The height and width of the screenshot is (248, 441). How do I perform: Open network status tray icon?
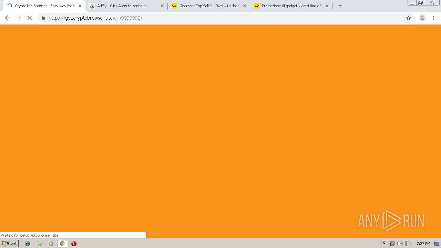392,244
